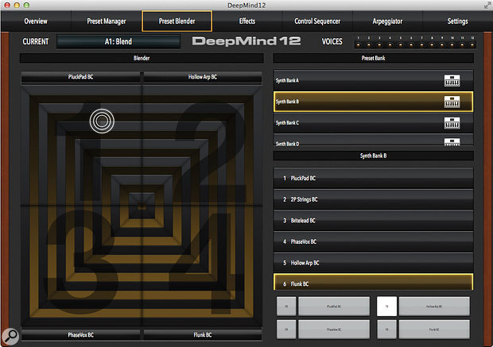This screenshot has height=347, width=493.
Task: Toggle FX button beside PluckPad BC slot
Action: pyautogui.click(x=286, y=307)
